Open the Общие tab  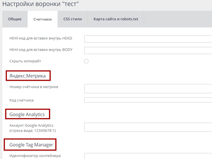coord(15,19)
